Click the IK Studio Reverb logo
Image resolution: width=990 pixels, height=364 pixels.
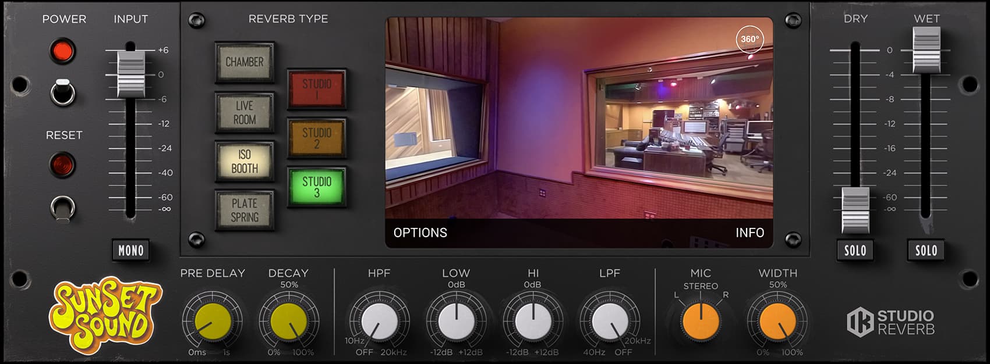[x=891, y=323]
